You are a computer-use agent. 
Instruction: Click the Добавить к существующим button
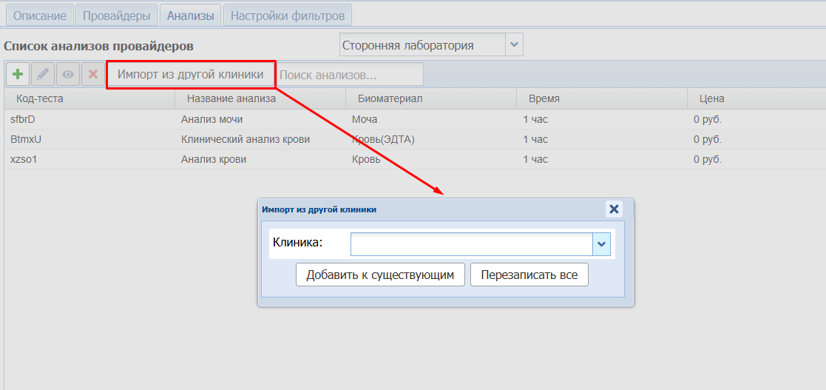click(x=380, y=275)
